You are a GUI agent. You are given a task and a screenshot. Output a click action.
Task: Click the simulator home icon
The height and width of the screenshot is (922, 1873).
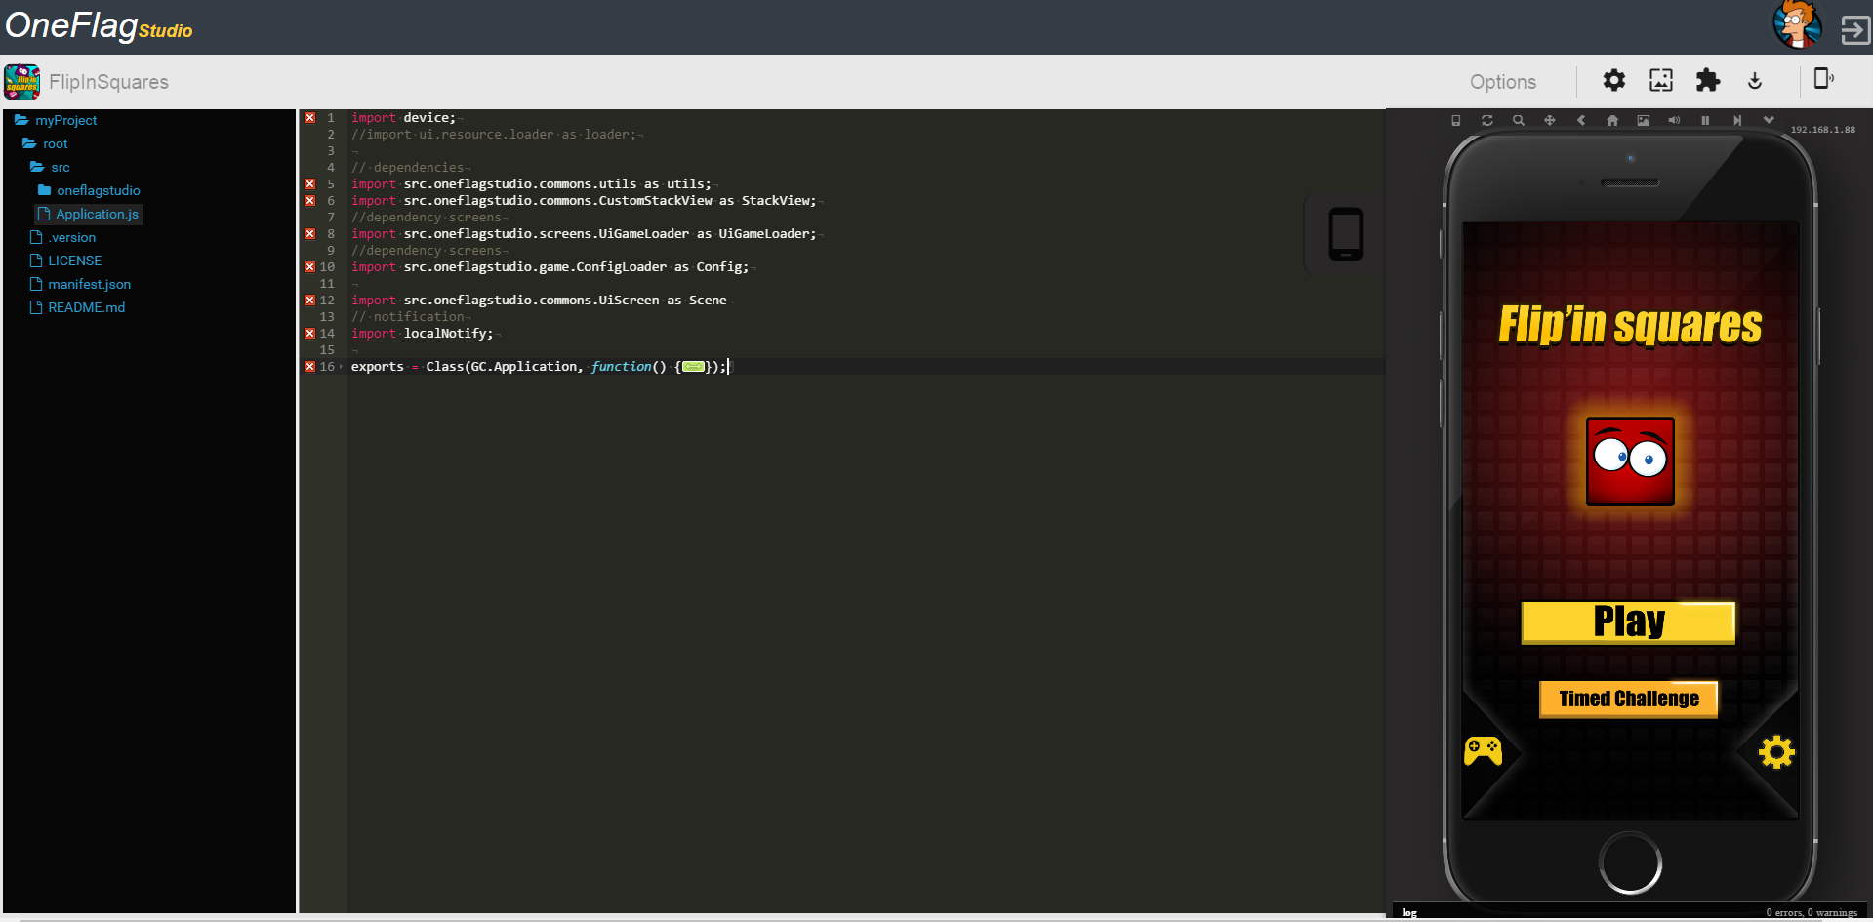pos(1611,121)
